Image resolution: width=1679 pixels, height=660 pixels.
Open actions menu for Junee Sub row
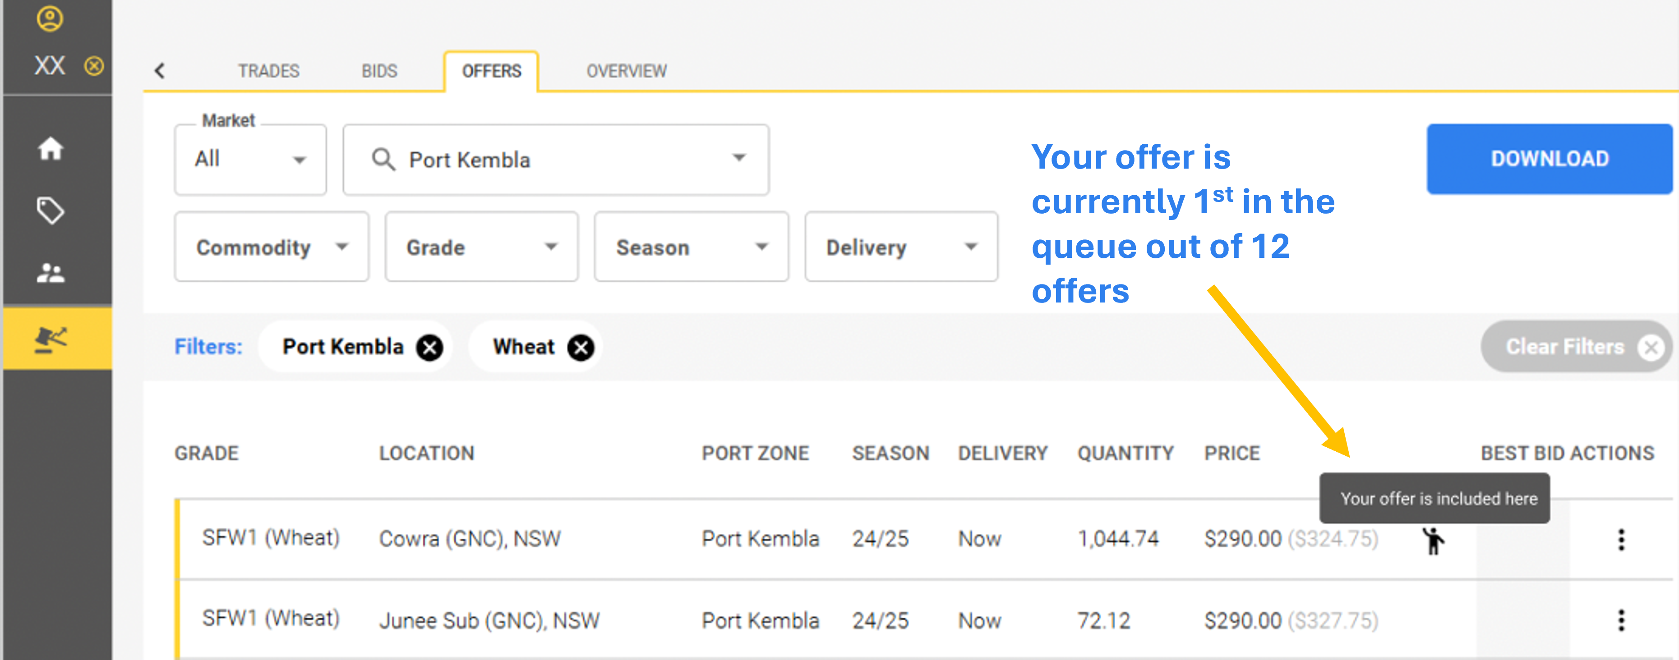[x=1620, y=620]
